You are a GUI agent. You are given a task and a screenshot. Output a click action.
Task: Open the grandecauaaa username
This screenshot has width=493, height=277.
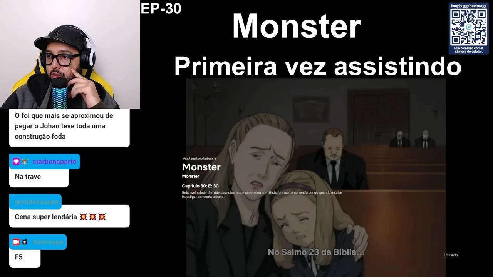36,202
